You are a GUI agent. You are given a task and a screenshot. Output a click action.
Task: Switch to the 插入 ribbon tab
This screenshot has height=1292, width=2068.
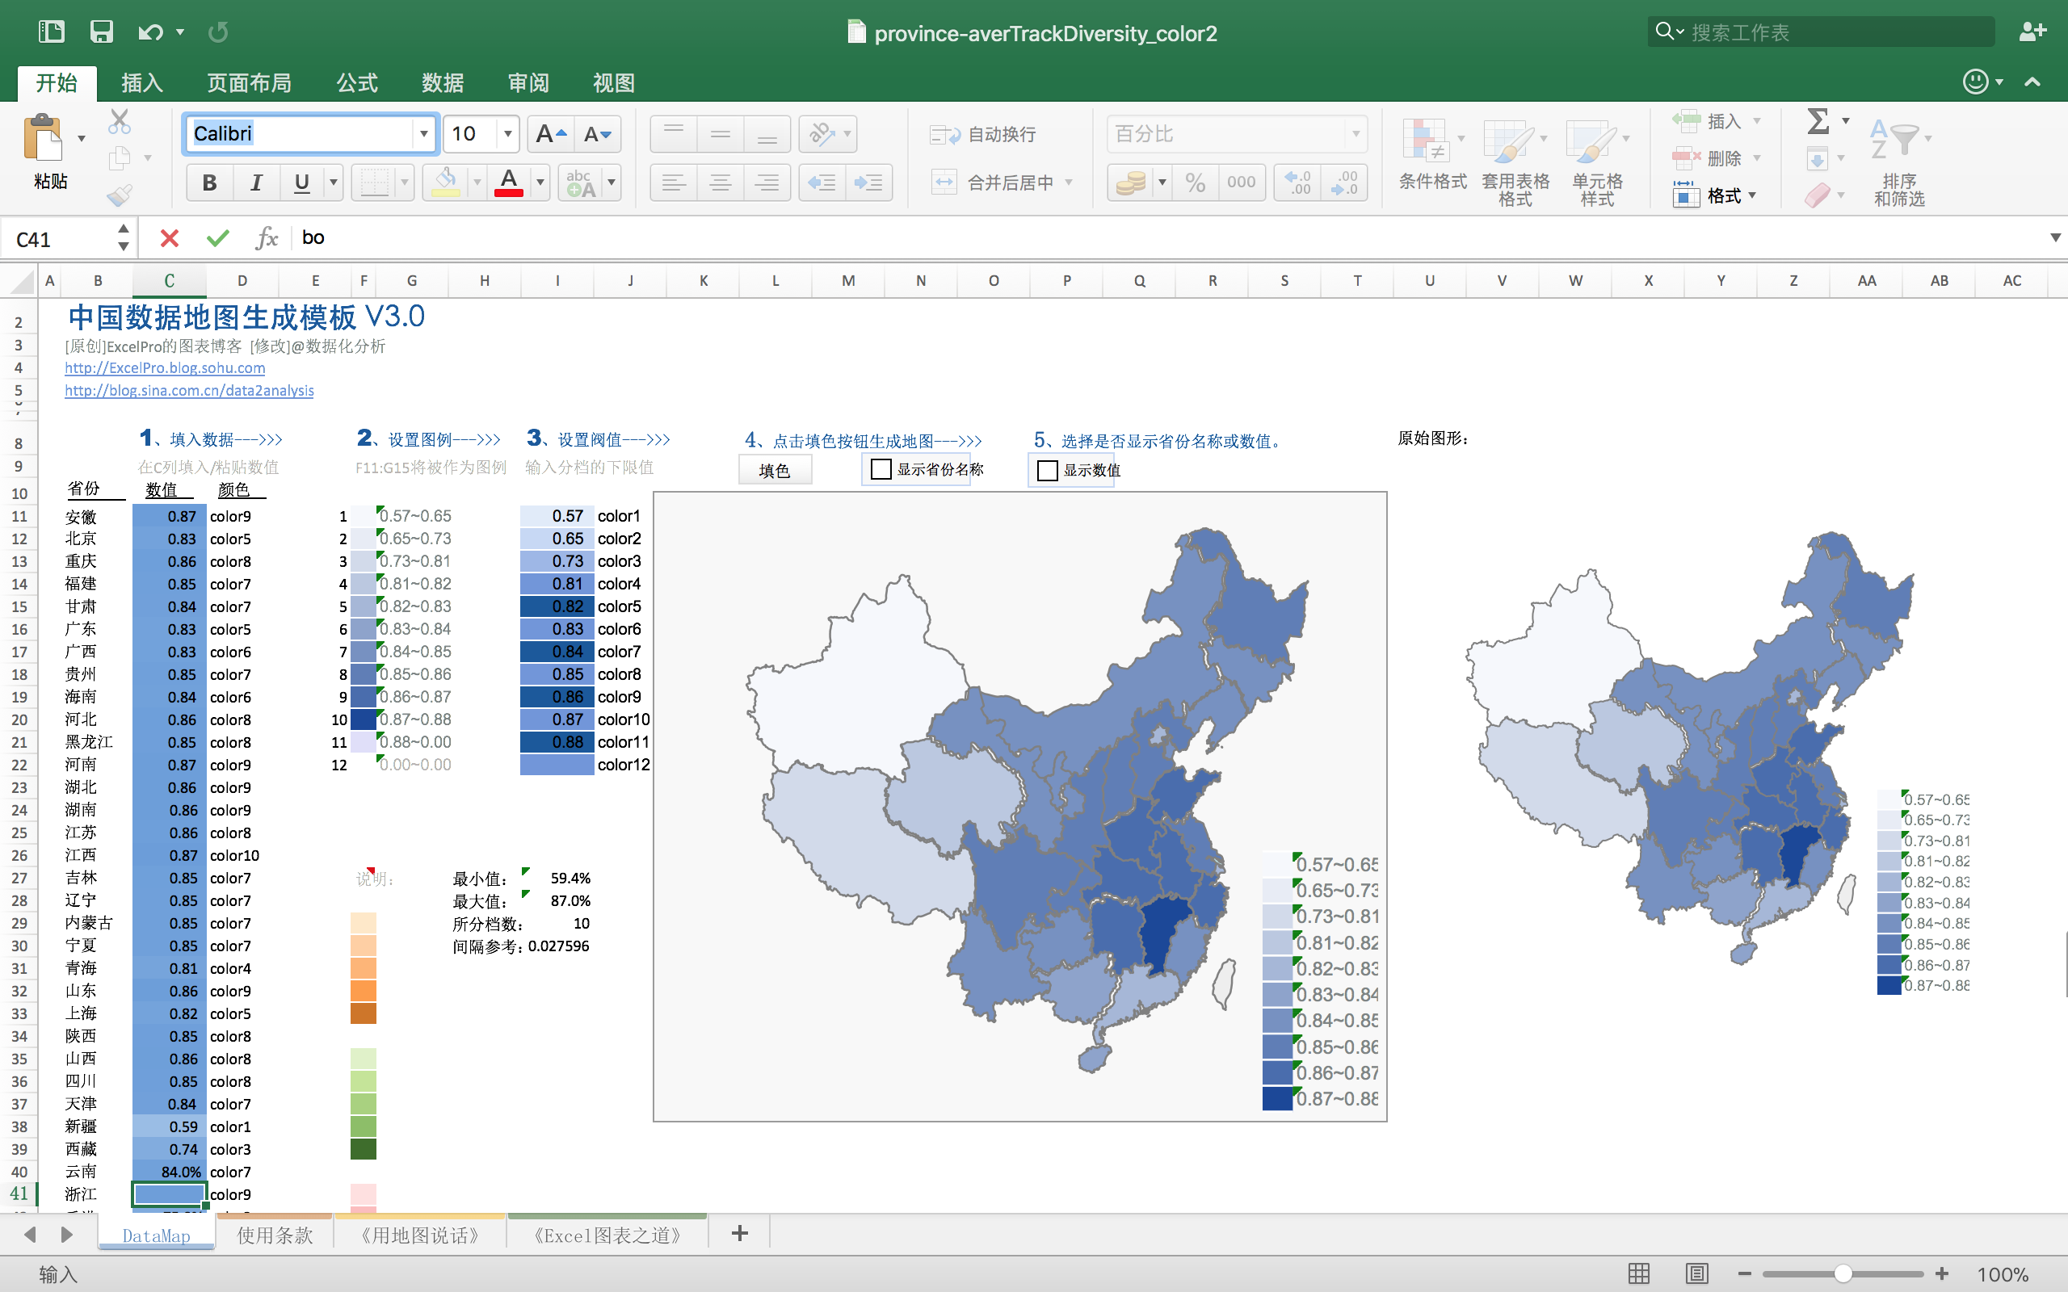[x=141, y=83]
